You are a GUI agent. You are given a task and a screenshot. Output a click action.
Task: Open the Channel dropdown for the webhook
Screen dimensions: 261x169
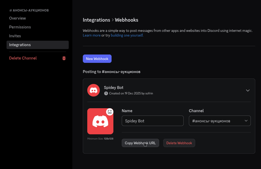click(220, 121)
